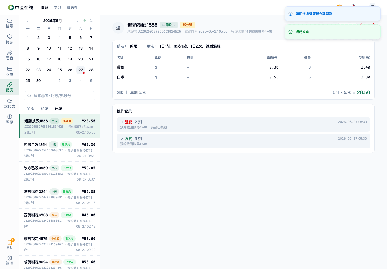Open 开业 checklist icon in sidebar
The width and height of the screenshot is (387, 269).
10,244
